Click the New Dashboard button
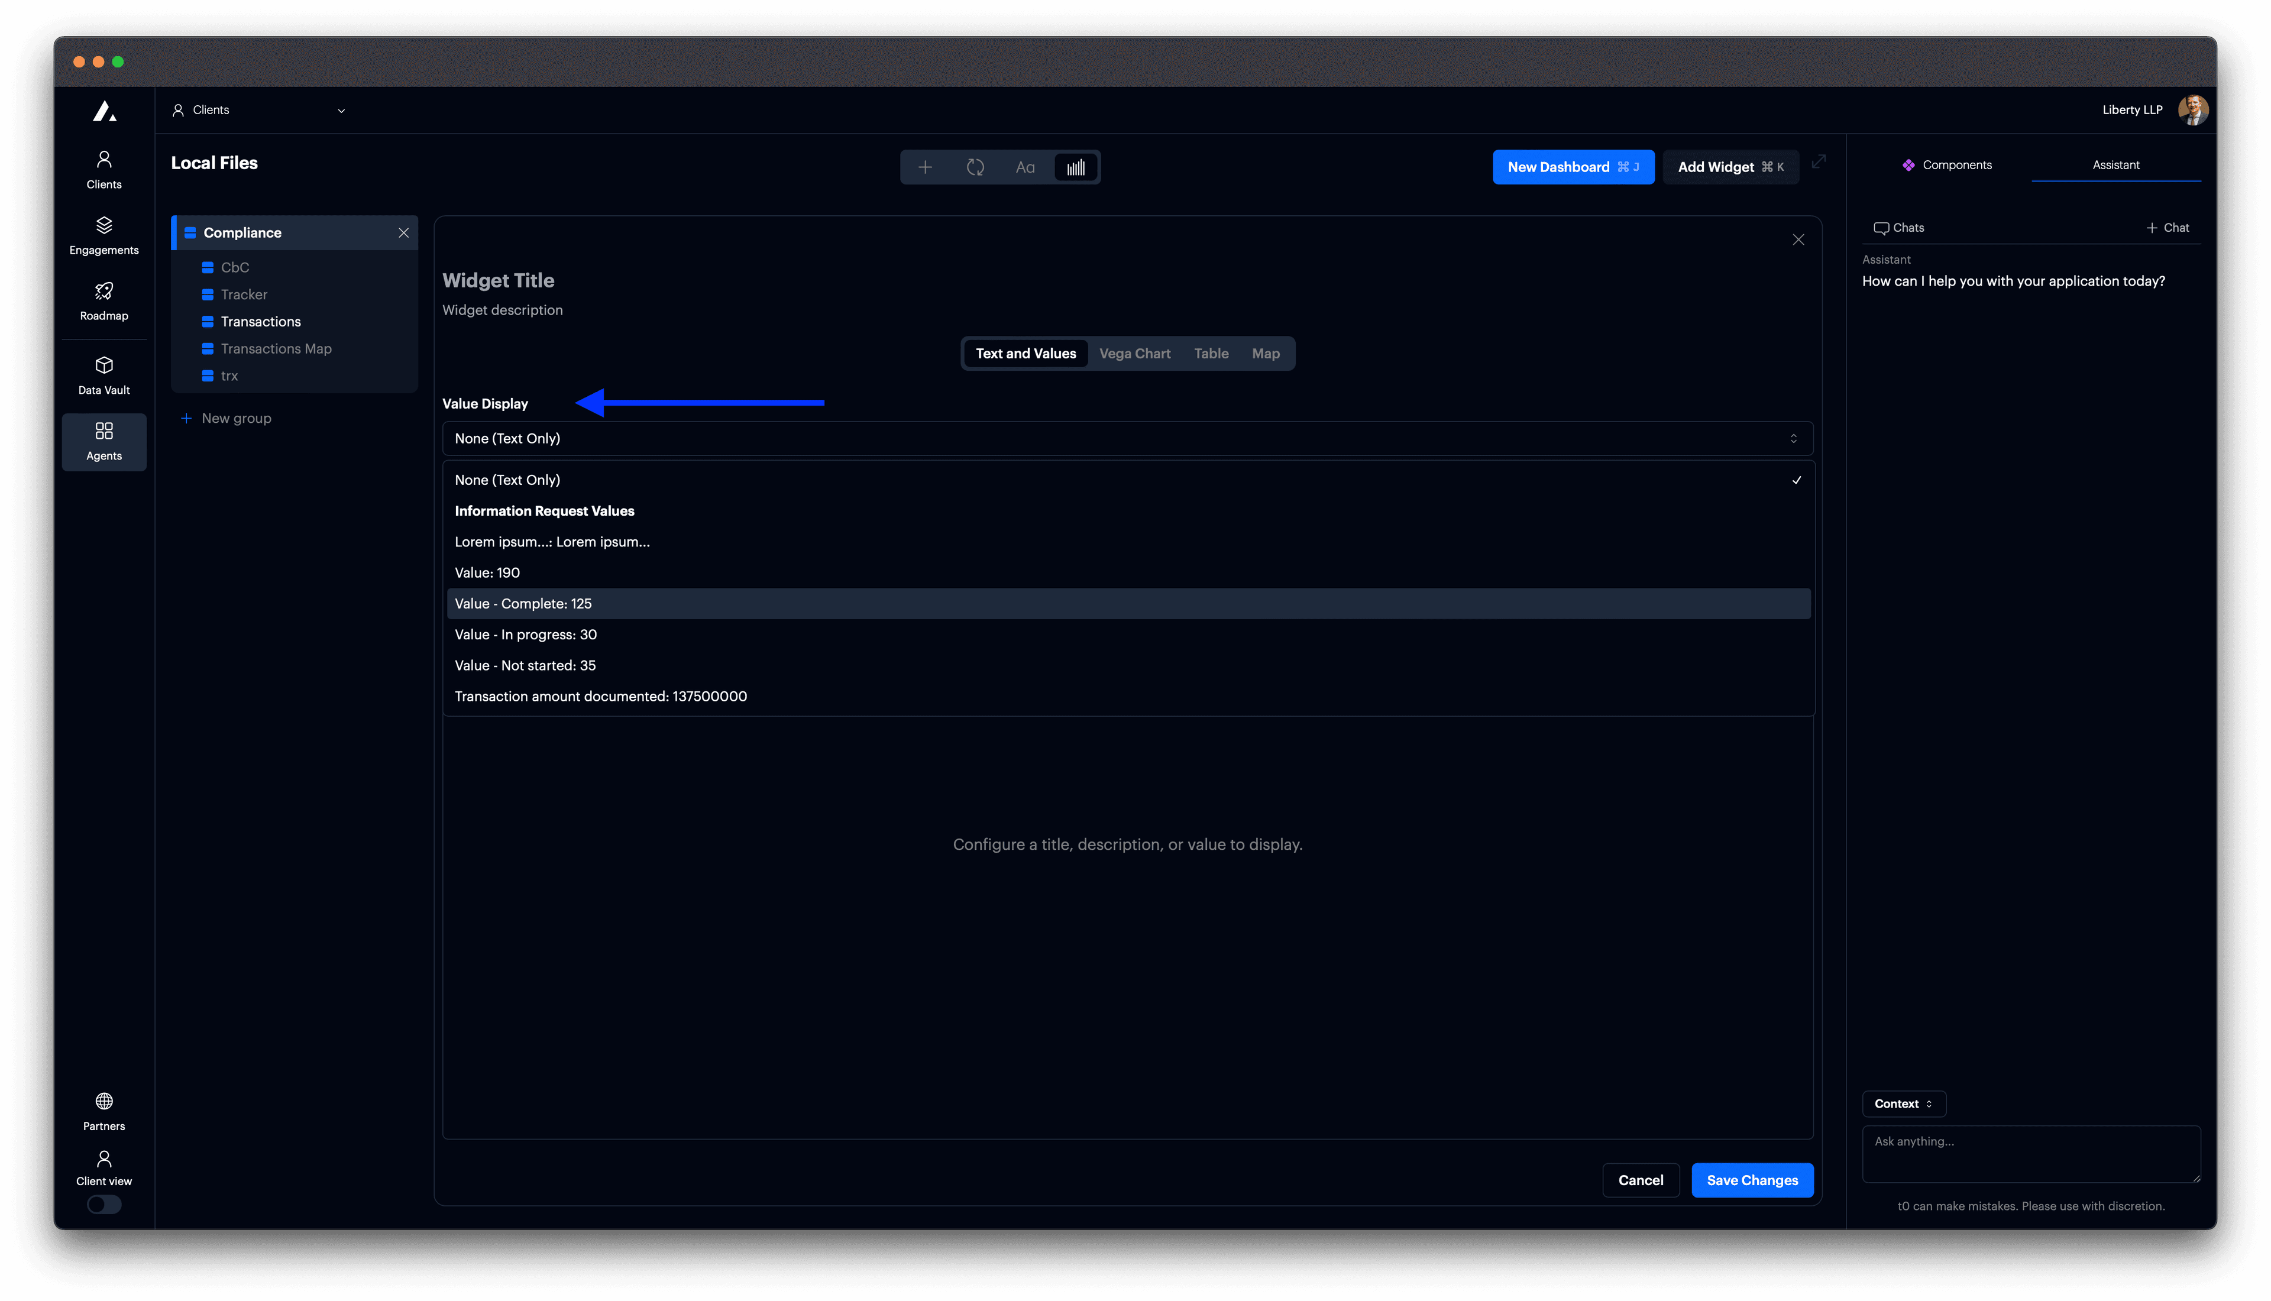The height and width of the screenshot is (1301, 2271). [x=1573, y=166]
